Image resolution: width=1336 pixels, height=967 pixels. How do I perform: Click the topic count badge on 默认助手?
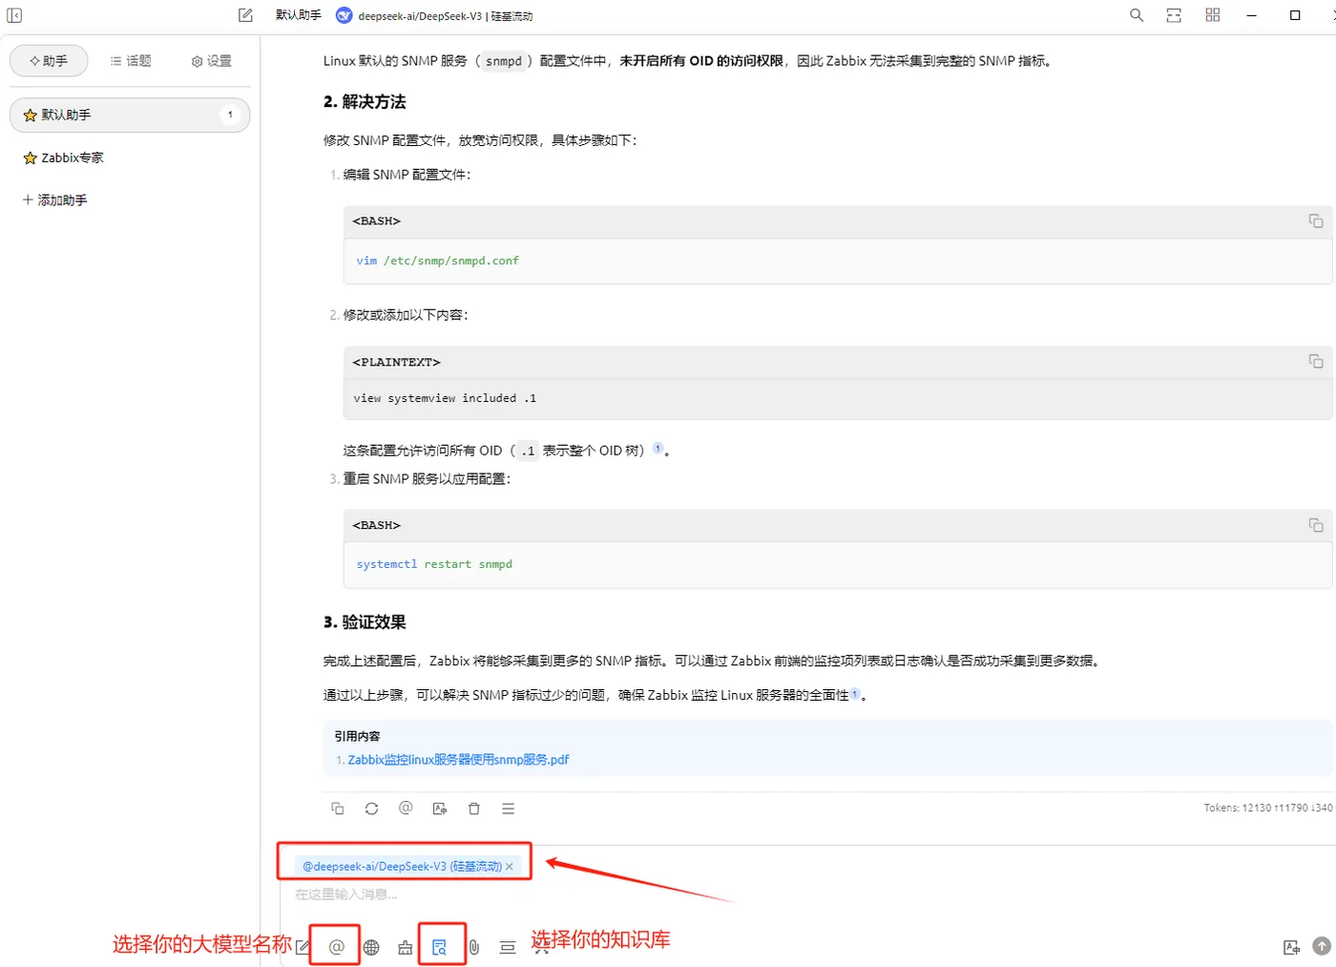click(x=230, y=115)
